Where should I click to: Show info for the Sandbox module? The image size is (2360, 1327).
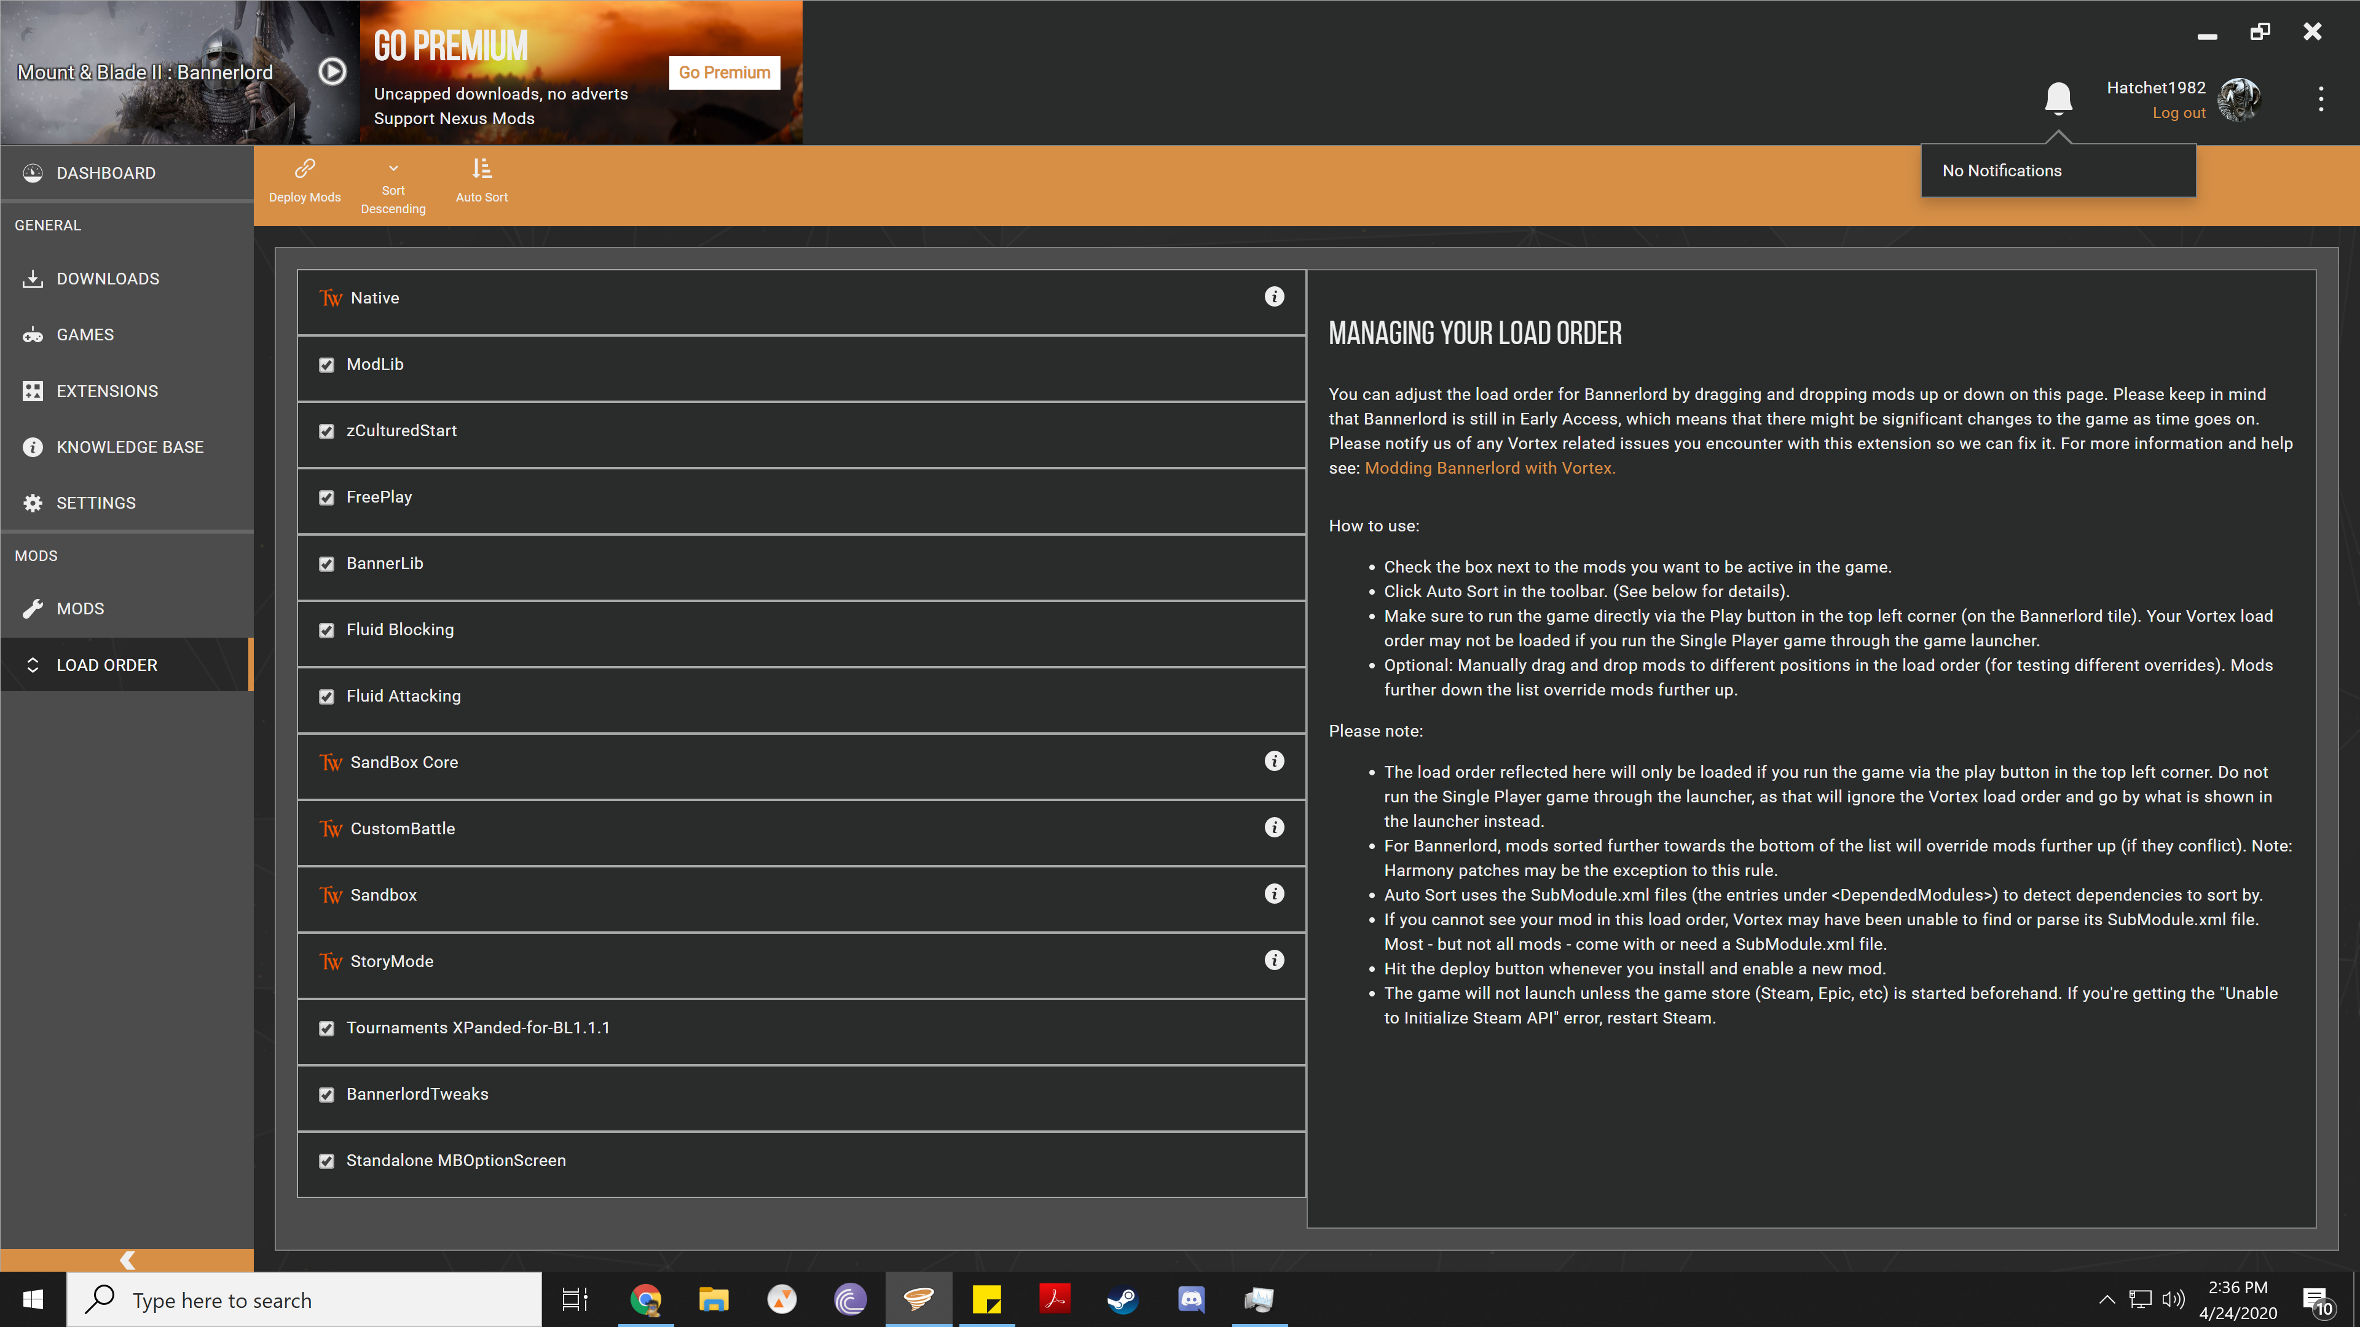pos(1273,894)
